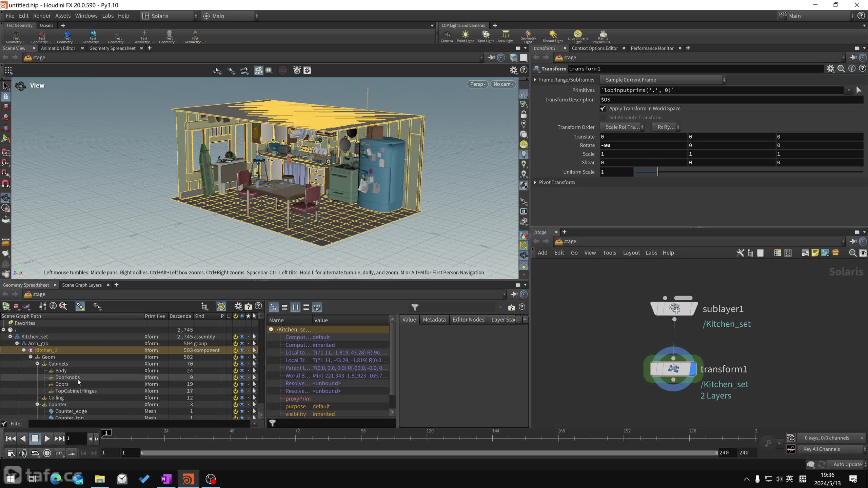Select the arrow Select tool in viewport toolbar
Screen dimensions: 868x488
6,86
